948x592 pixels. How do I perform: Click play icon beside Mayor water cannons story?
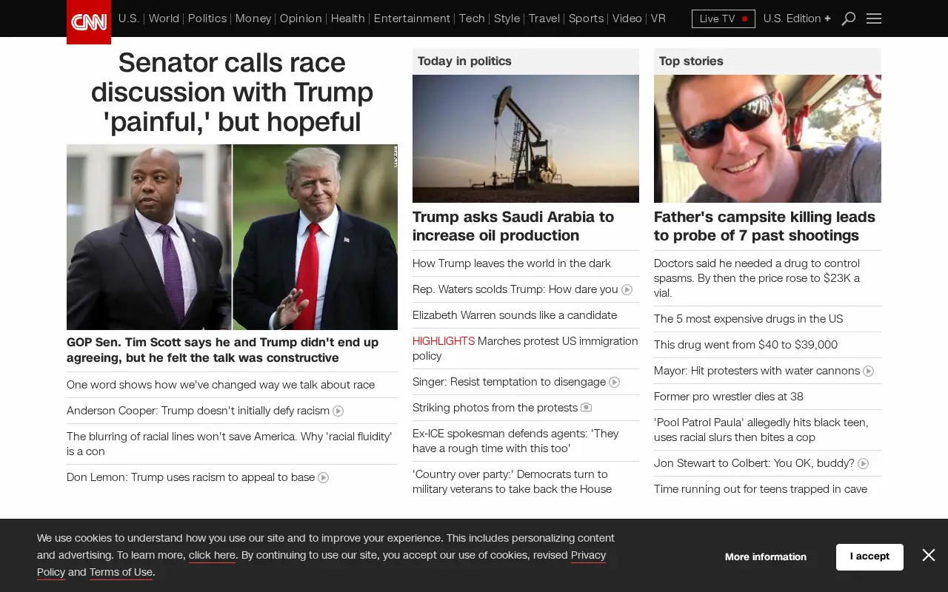click(x=869, y=371)
